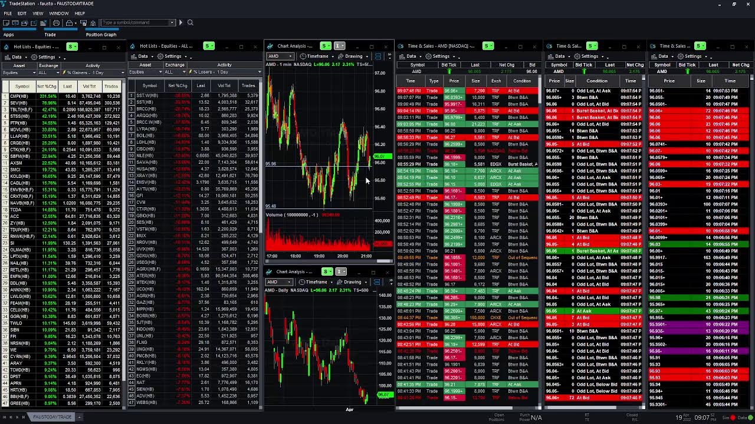Expand the overflow chevron in top chart toolbar
This screenshot has width=755, height=424.
click(389, 57)
